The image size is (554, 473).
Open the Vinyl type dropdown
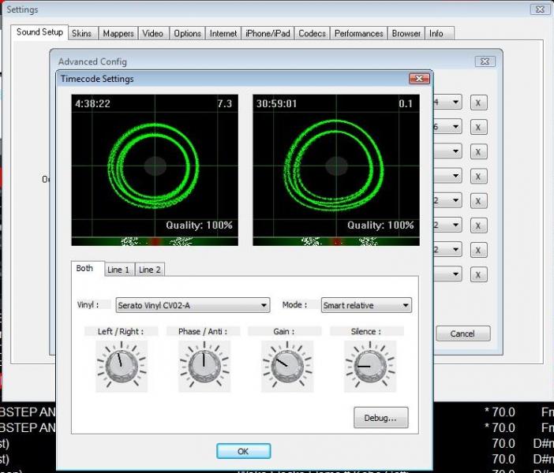[193, 305]
